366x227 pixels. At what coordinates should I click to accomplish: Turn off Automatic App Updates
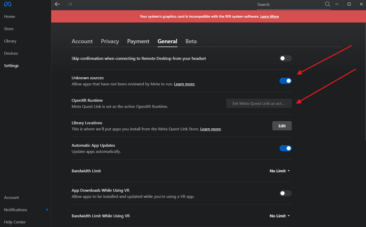[x=285, y=148]
